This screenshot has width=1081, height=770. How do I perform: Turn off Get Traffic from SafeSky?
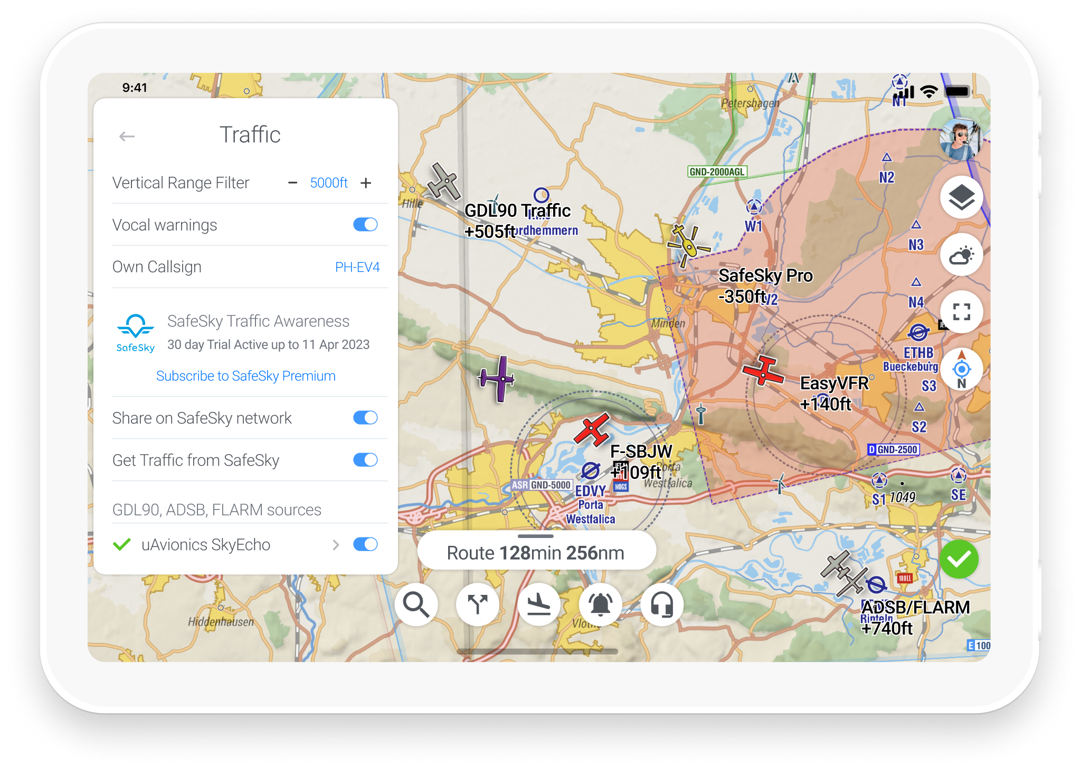(365, 460)
